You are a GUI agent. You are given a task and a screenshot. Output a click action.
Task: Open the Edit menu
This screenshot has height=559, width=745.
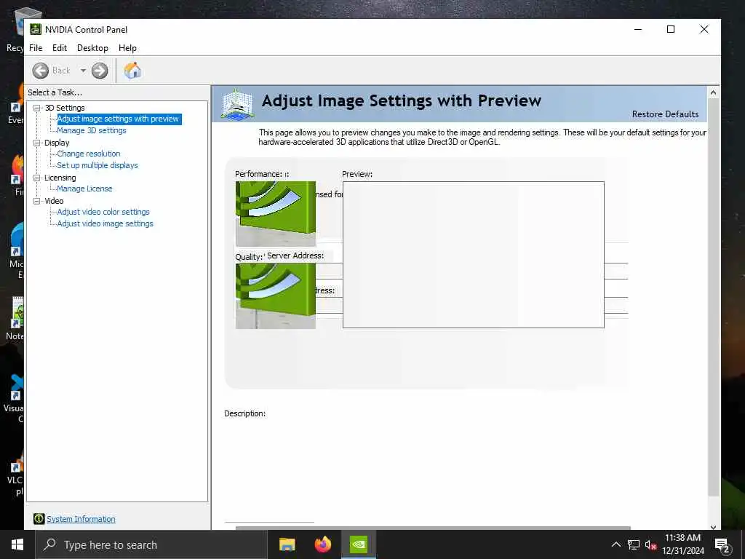(x=60, y=48)
